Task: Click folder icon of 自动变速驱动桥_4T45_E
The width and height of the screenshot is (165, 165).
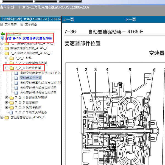Action: (x=7, y=118)
